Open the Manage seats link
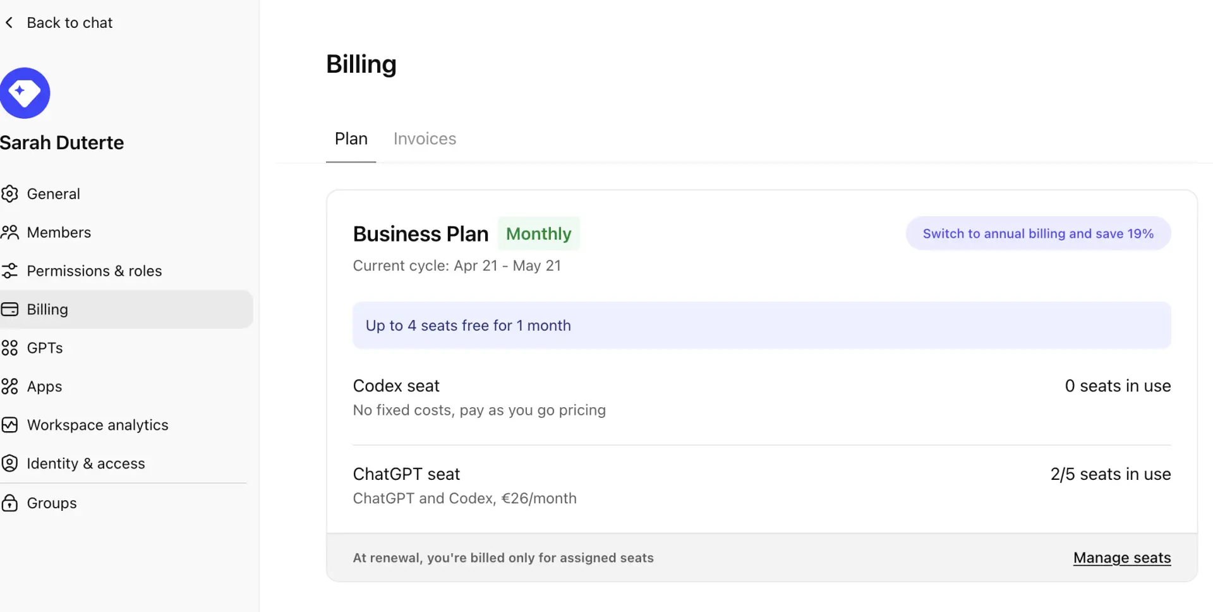Viewport: 1213px width, 612px height. [x=1122, y=558]
